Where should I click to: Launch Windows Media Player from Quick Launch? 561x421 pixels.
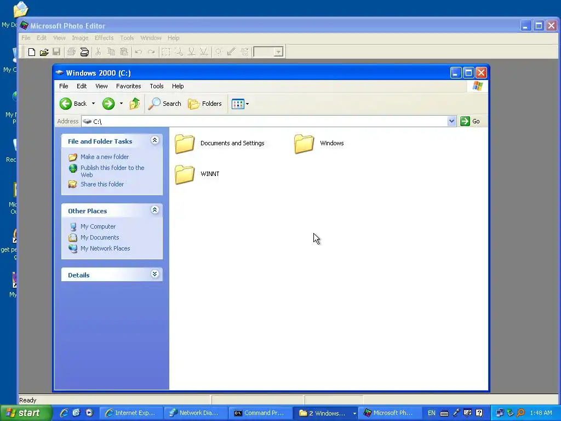click(x=89, y=413)
